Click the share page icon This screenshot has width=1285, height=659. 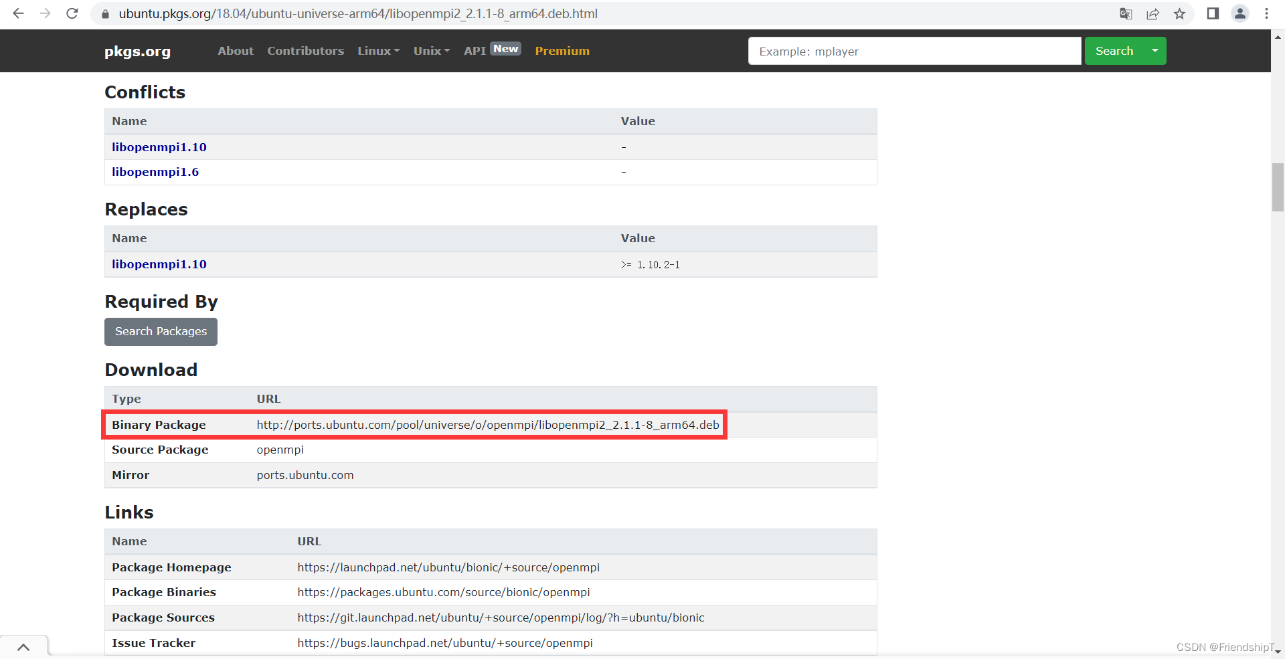click(x=1152, y=14)
